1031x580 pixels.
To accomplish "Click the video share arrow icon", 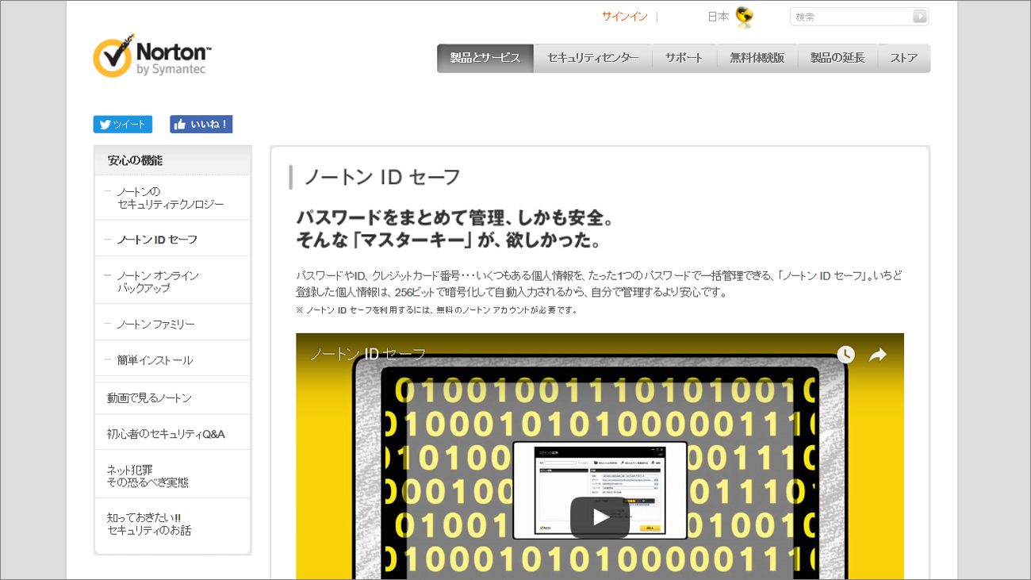I will click(877, 355).
